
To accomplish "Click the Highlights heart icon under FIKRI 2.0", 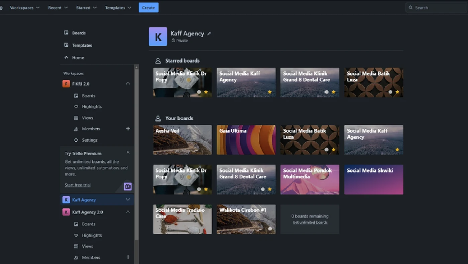I will [x=76, y=107].
